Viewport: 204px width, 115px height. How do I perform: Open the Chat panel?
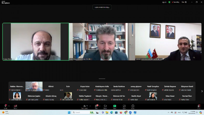97,106
